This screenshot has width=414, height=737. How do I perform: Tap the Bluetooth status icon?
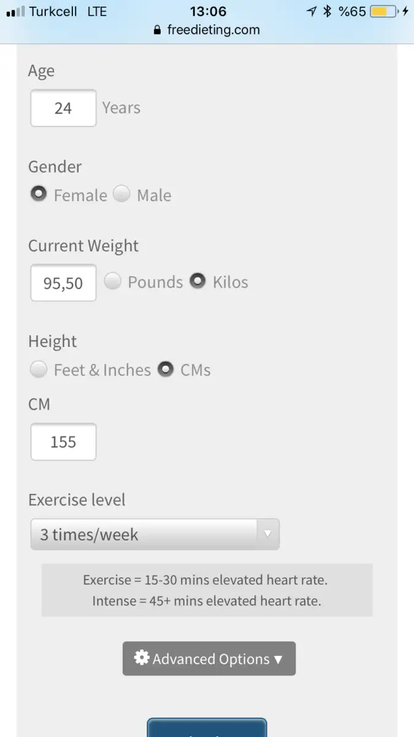click(328, 11)
